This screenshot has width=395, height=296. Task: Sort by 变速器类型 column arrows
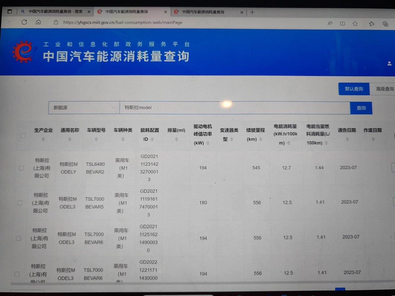[231, 139]
